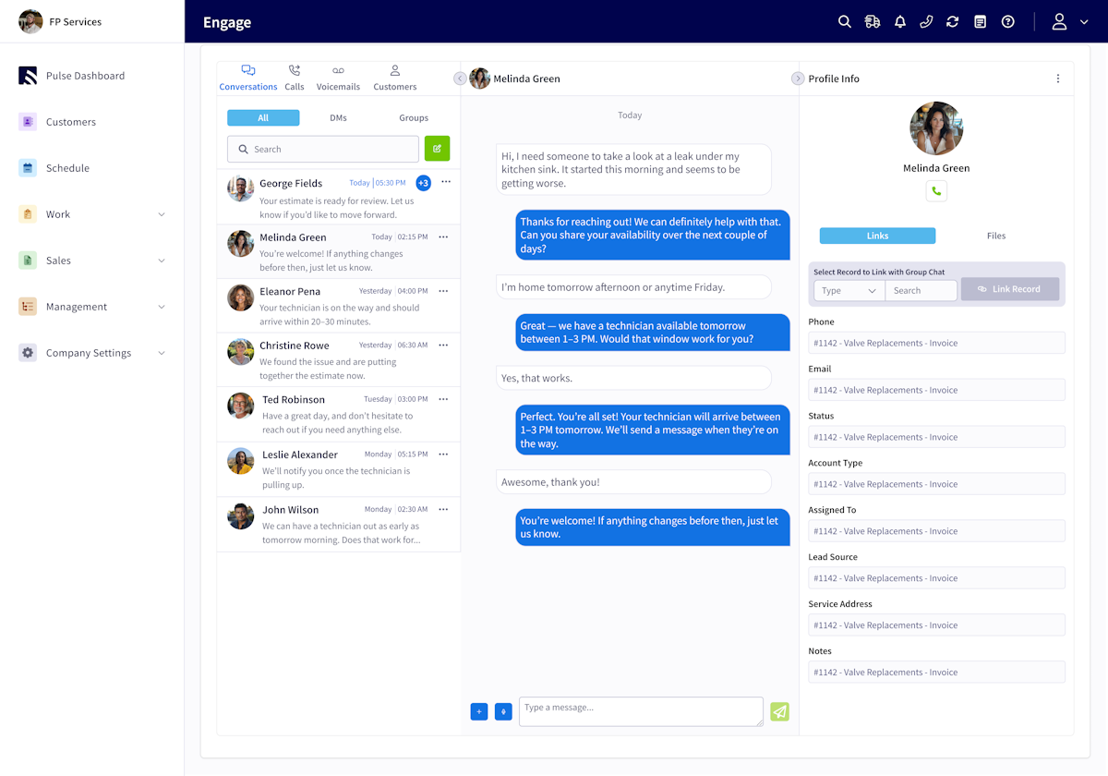Image resolution: width=1108 pixels, height=776 pixels.
Task: Open the Customers tab in Engage panel
Action: (x=395, y=78)
